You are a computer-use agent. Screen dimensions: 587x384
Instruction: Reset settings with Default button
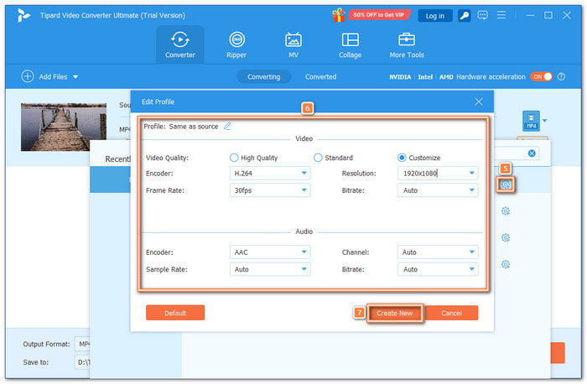[x=175, y=313]
